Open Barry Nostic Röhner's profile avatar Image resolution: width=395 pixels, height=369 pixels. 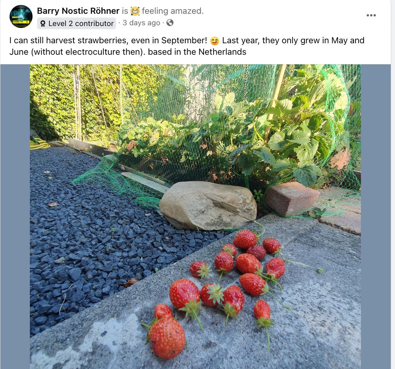coord(21,16)
